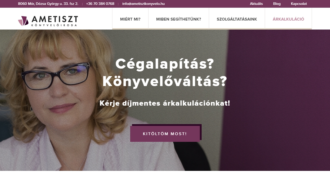The height and width of the screenshot is (185, 330).
Task: Click the AMETISZT logo wordmark
Action: 55,19
